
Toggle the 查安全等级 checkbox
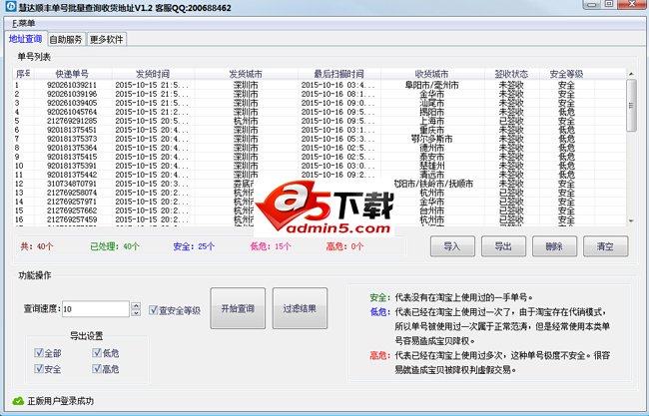[153, 309]
